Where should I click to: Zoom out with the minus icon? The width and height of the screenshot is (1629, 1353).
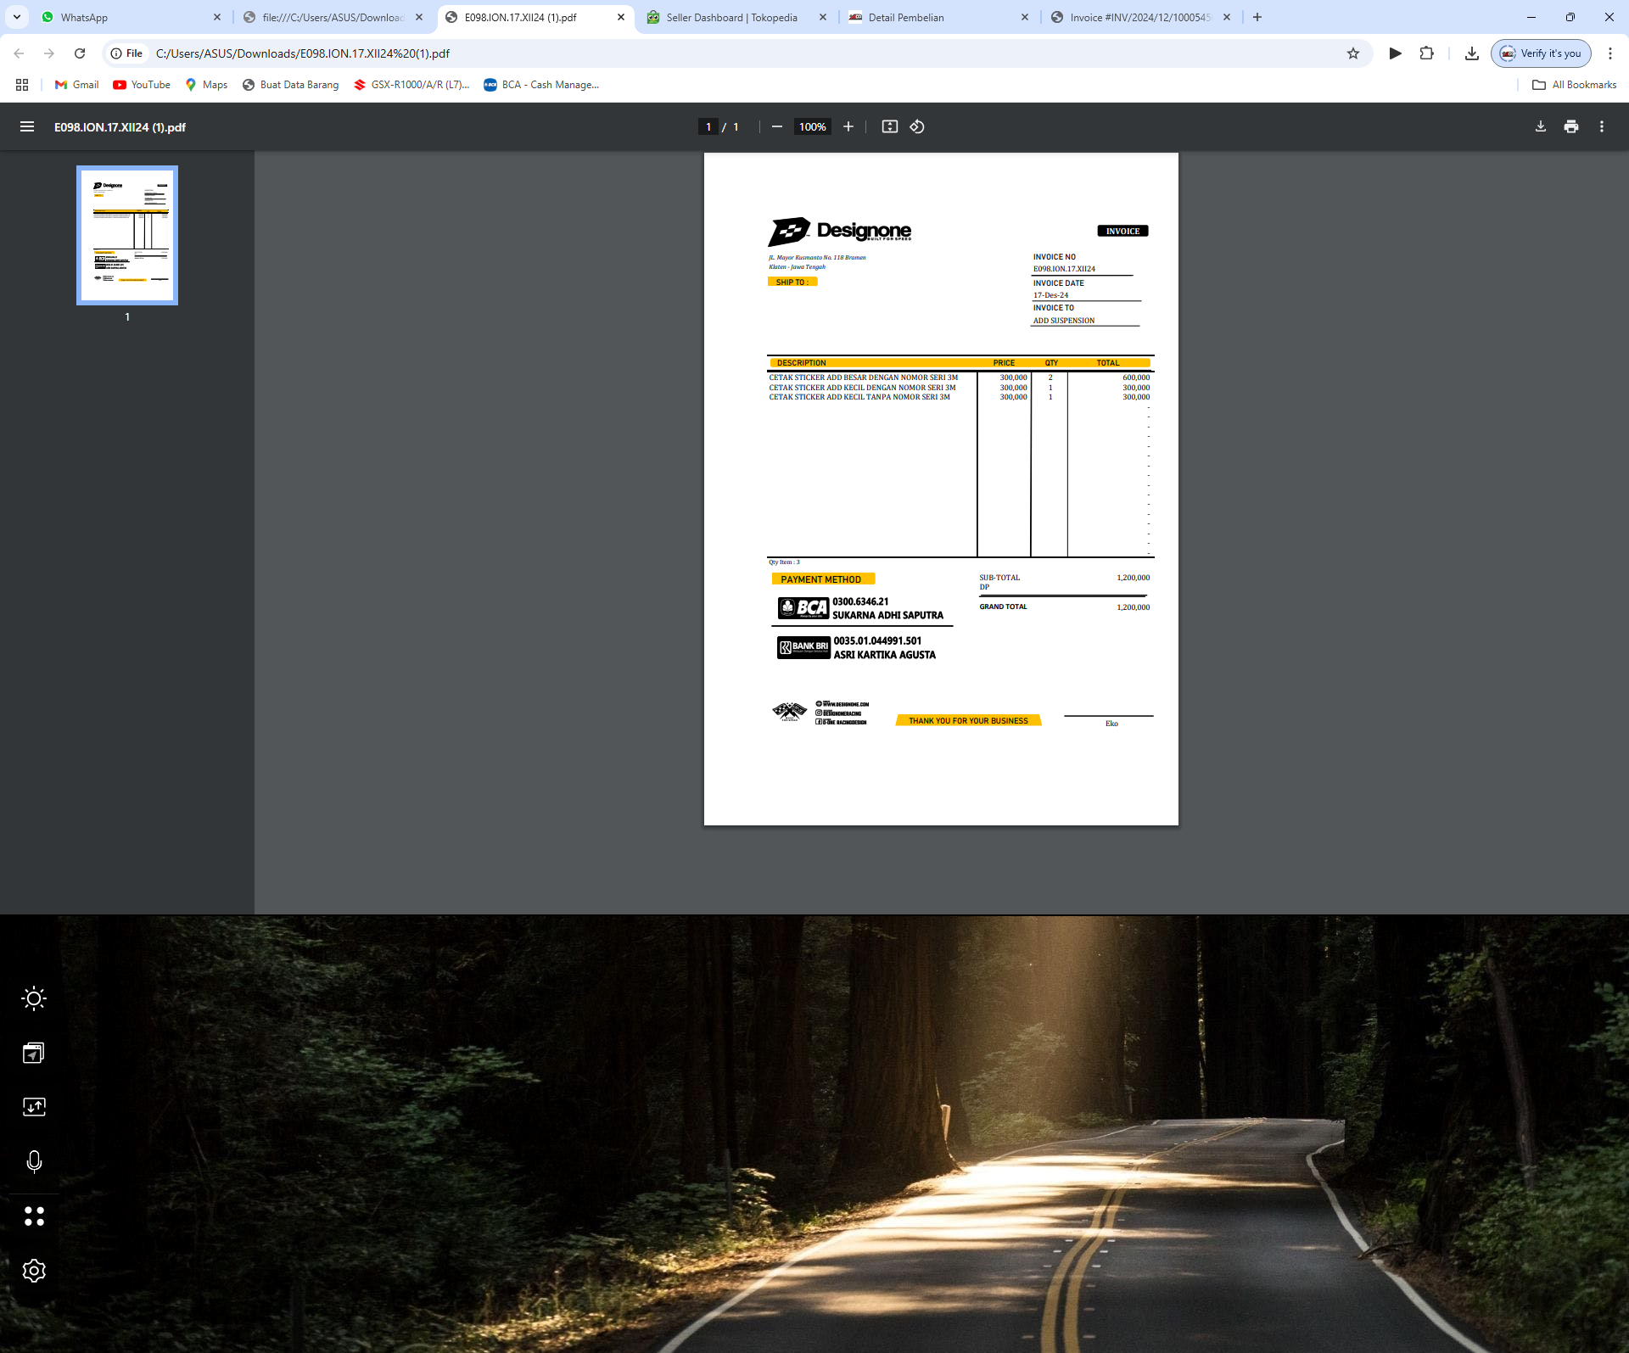(776, 126)
